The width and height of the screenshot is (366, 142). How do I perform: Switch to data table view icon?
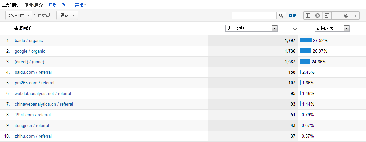(308, 16)
